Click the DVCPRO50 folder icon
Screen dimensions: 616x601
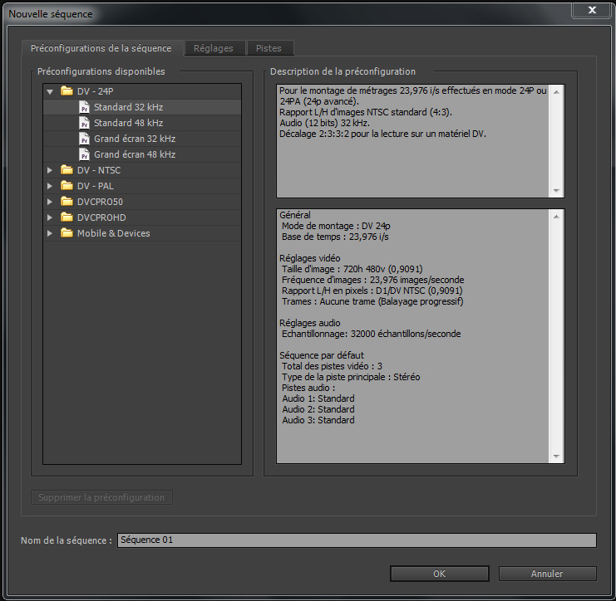coord(67,201)
